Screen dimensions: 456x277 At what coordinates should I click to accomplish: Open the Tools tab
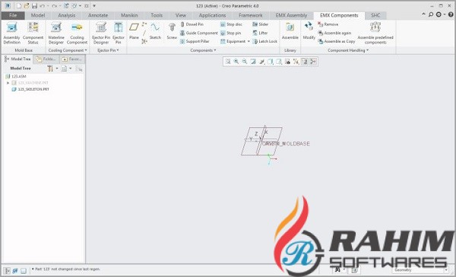(x=157, y=15)
